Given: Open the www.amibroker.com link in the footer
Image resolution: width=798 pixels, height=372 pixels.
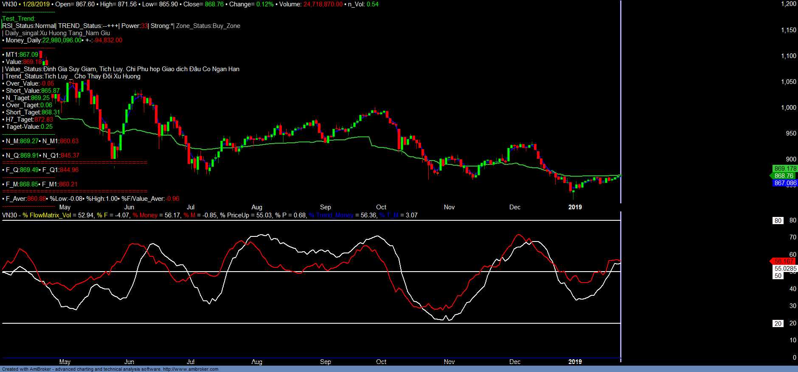Looking at the screenshot, I should click(x=191, y=369).
